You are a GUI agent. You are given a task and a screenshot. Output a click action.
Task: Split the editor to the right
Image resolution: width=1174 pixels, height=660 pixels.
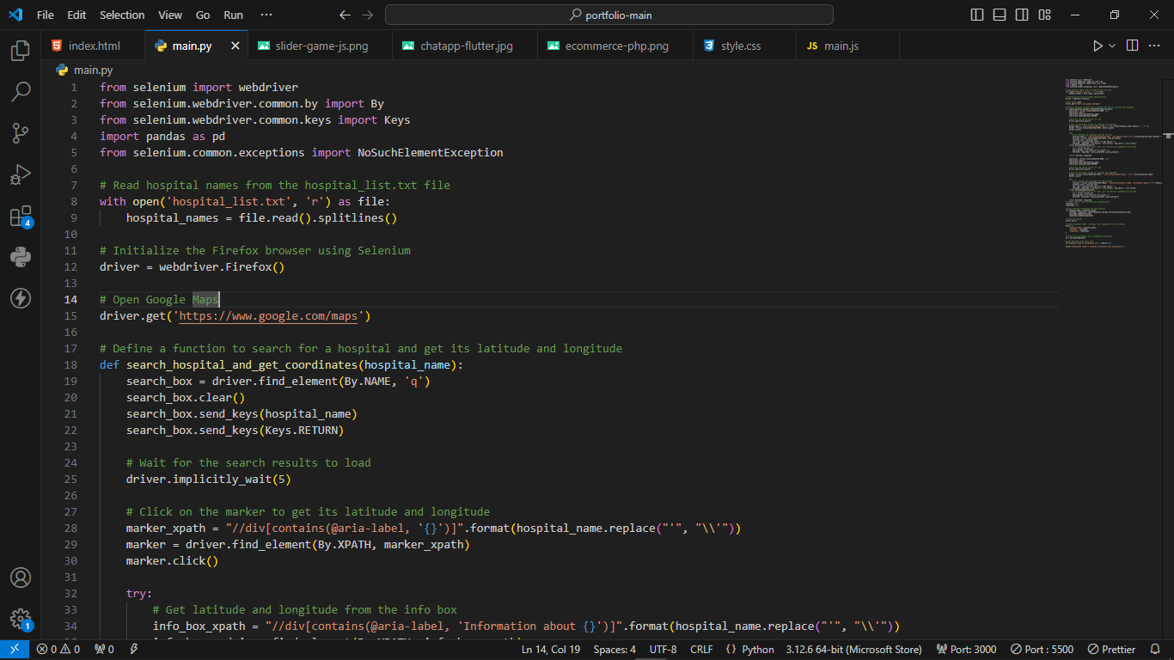[1133, 46]
